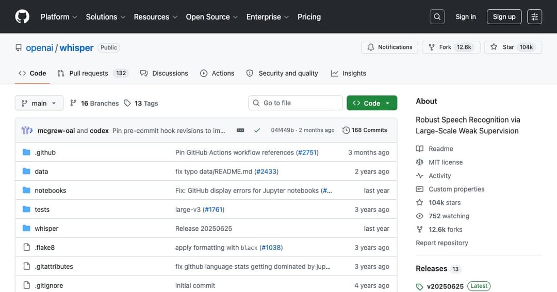The height and width of the screenshot is (292, 557).
Task: Click the mcgrew-oai avatar icon
Action: pyautogui.click(x=27, y=130)
